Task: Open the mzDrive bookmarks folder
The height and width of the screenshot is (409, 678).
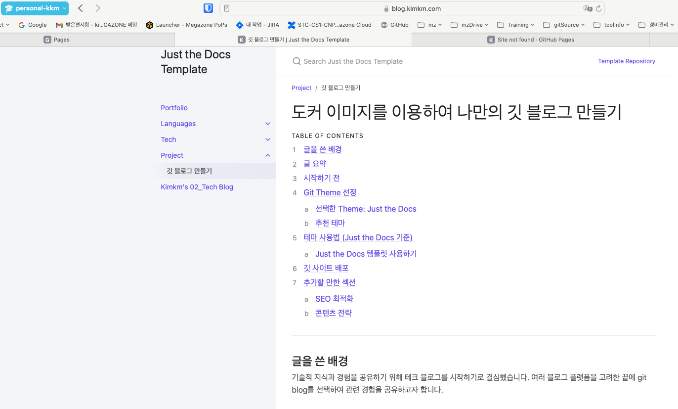Action: [x=469, y=25]
